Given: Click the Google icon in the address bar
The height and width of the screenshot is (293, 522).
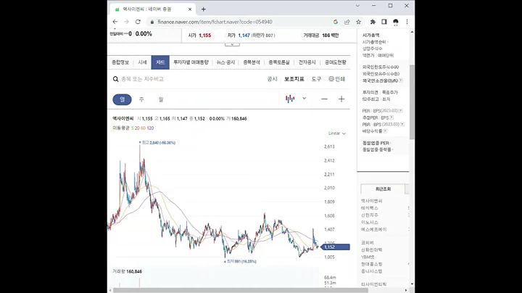Looking at the screenshot, I should (336, 22).
